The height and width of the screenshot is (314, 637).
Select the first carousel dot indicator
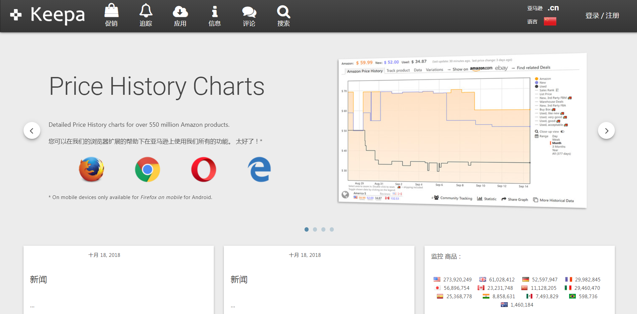click(x=307, y=229)
